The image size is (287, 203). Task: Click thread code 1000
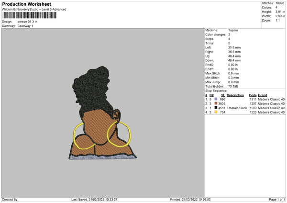point(253,108)
